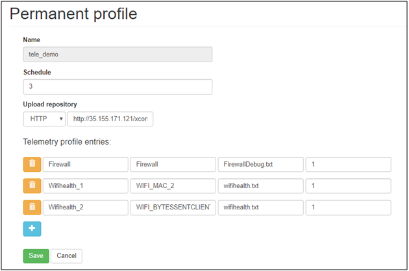Select the Wifihealth_2 header field
The width and height of the screenshot is (409, 271).
86,207
